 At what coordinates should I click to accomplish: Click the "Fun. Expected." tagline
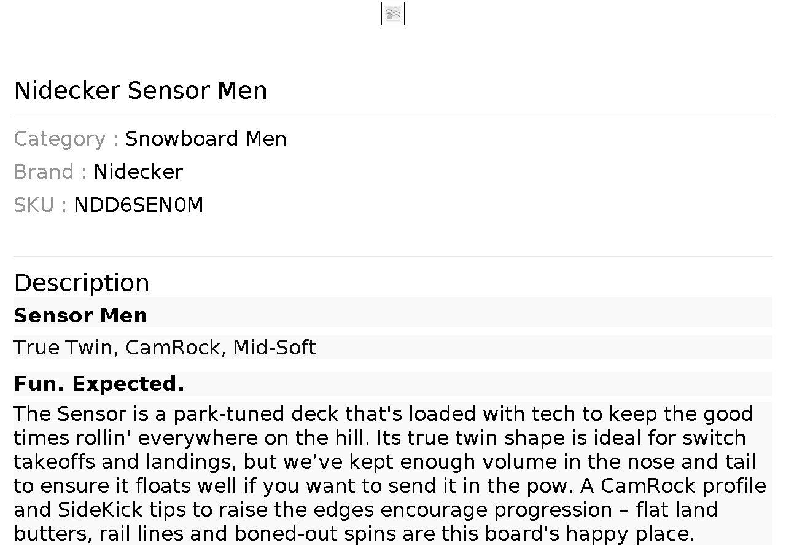99,384
